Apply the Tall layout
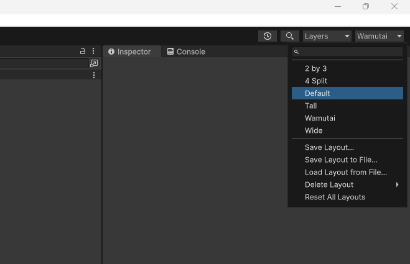The height and width of the screenshot is (264, 410). [310, 106]
